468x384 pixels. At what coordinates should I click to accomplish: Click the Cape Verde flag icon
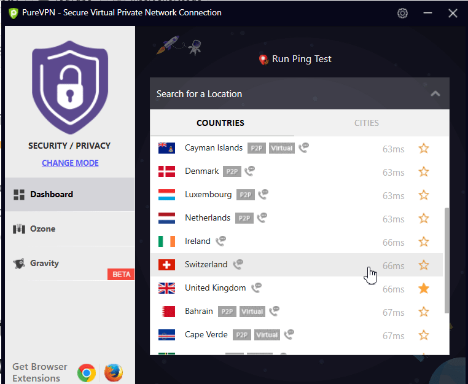(x=166, y=335)
